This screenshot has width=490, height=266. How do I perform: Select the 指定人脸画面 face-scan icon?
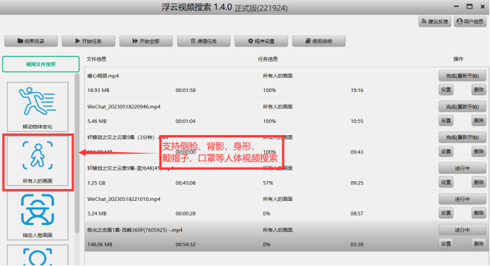pos(38,216)
